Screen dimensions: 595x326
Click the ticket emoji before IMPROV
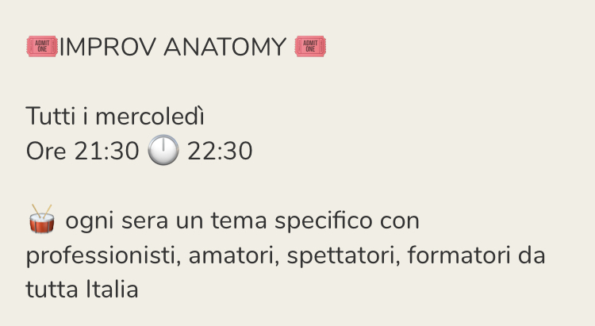coord(42,48)
